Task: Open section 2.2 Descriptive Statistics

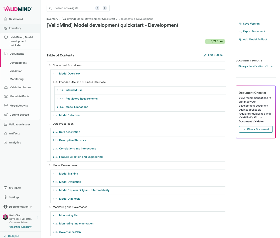Action: [x=73, y=140]
